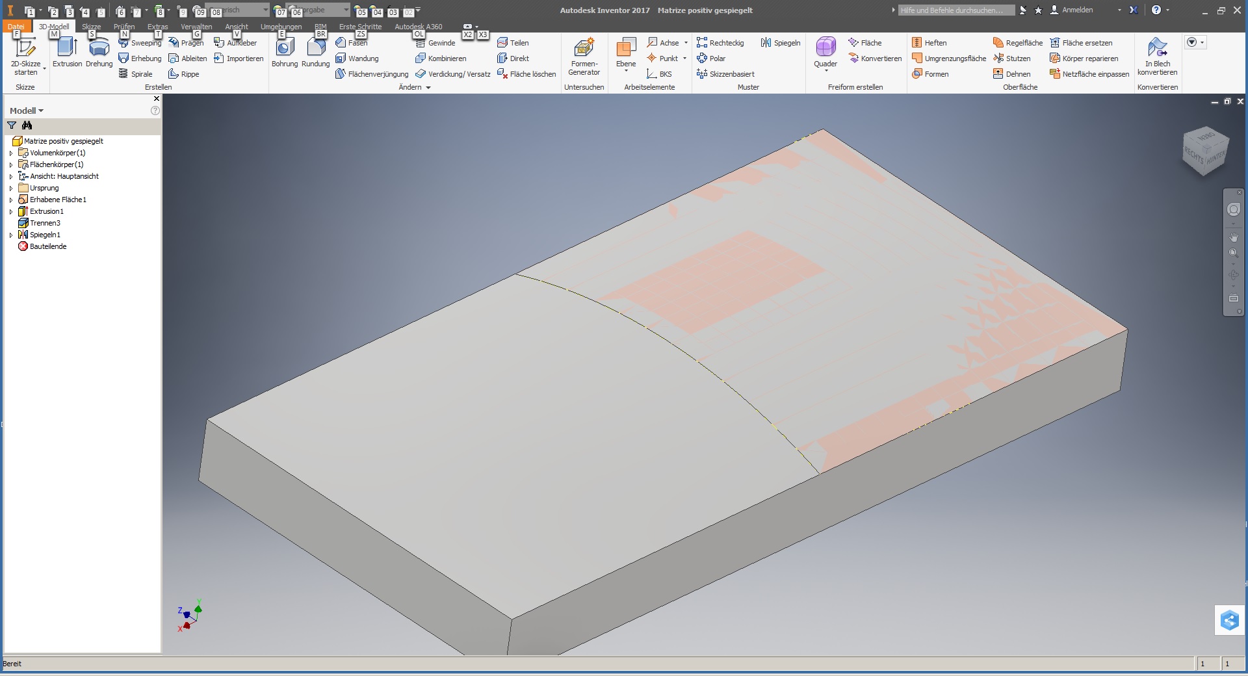Viewport: 1248px width, 676px height.
Task: Toggle the favorites star in the search bar
Action: point(1038,10)
